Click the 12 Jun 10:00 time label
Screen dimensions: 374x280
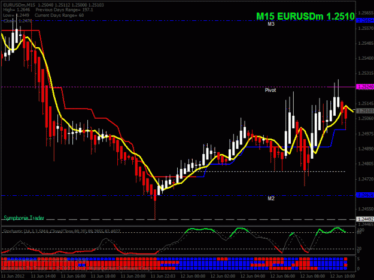(342, 276)
